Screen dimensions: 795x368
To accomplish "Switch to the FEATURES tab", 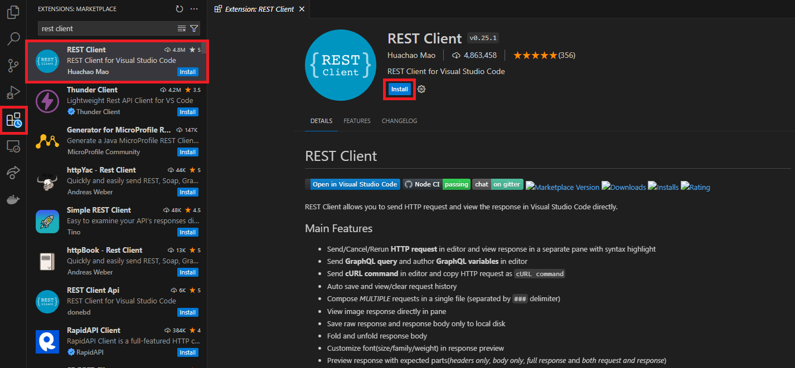I will click(x=357, y=121).
